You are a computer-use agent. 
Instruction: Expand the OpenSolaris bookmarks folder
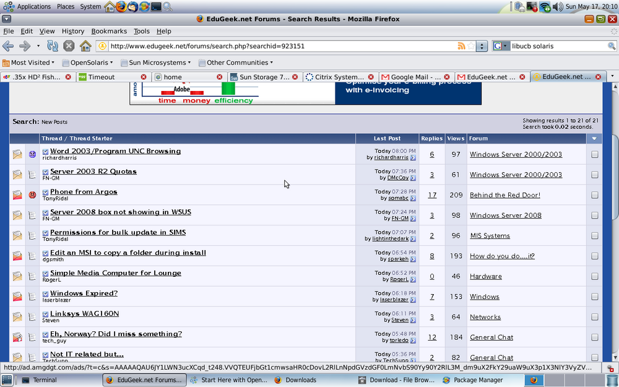pyautogui.click(x=88, y=63)
